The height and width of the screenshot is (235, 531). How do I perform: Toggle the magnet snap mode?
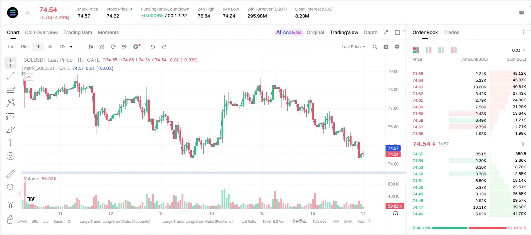[x=11, y=205]
